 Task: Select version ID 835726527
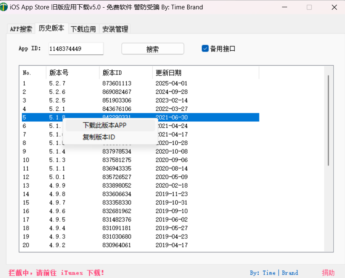tap(117, 177)
